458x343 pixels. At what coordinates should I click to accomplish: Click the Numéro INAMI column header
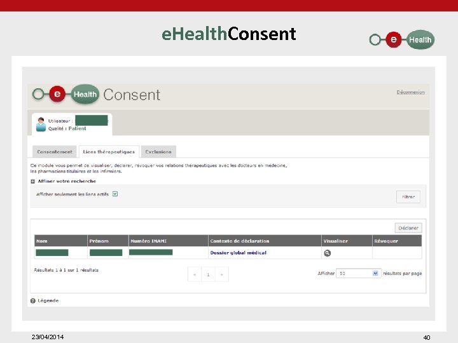[x=168, y=241]
